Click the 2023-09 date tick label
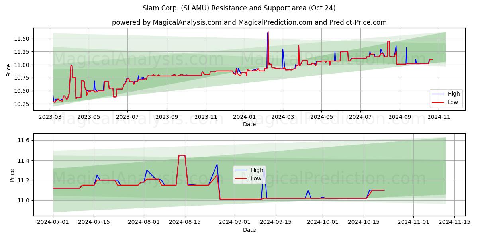This screenshot has width=478, height=239. point(167,117)
